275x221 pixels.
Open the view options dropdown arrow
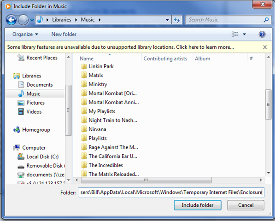point(244,34)
